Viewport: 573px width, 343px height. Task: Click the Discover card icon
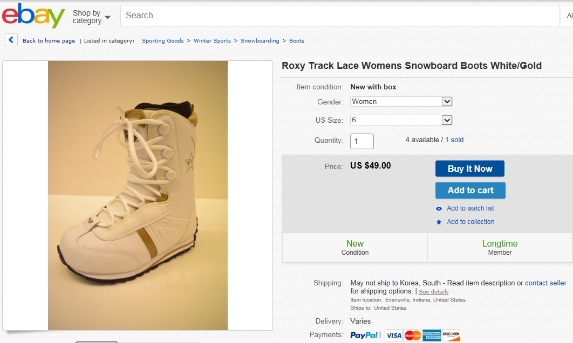(x=451, y=335)
